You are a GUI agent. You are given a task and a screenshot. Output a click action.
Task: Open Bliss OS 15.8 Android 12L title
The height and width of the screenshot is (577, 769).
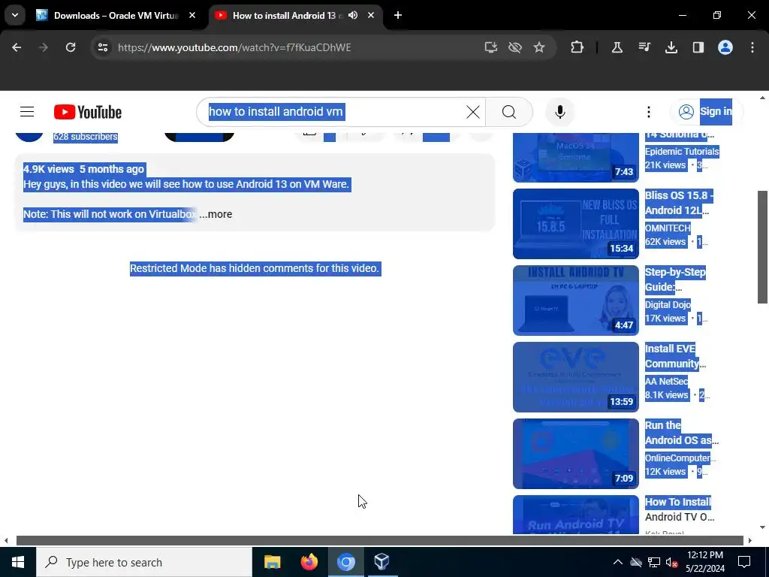point(679,203)
